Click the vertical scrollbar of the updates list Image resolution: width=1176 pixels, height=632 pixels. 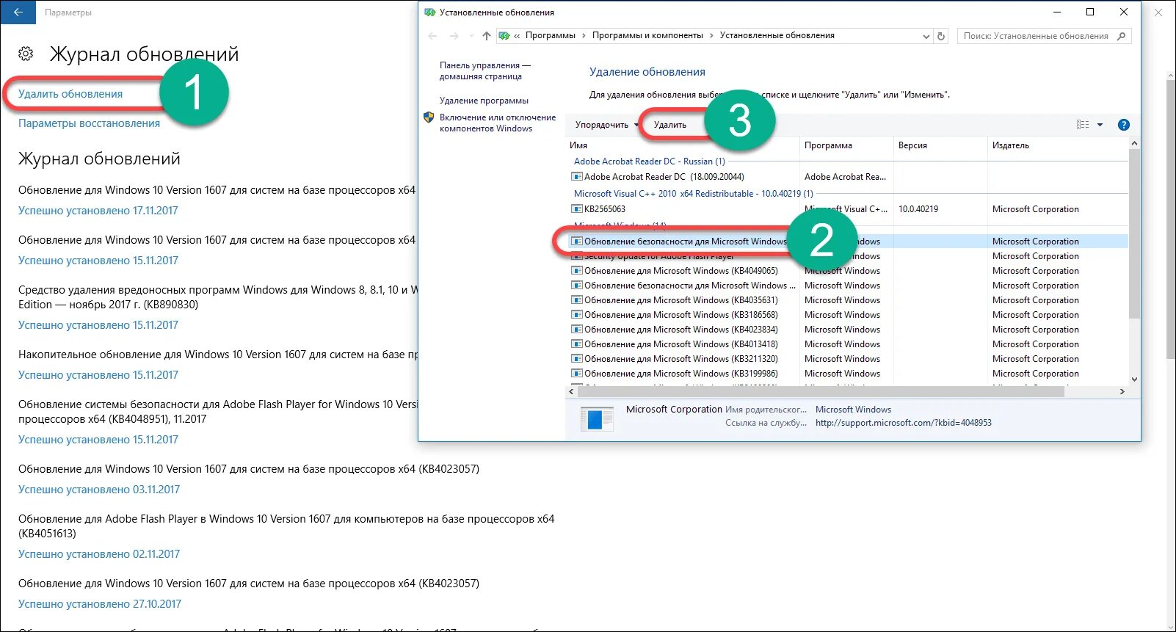pyautogui.click(x=1134, y=233)
